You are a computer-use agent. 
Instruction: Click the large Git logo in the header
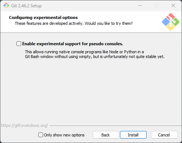point(171,22)
